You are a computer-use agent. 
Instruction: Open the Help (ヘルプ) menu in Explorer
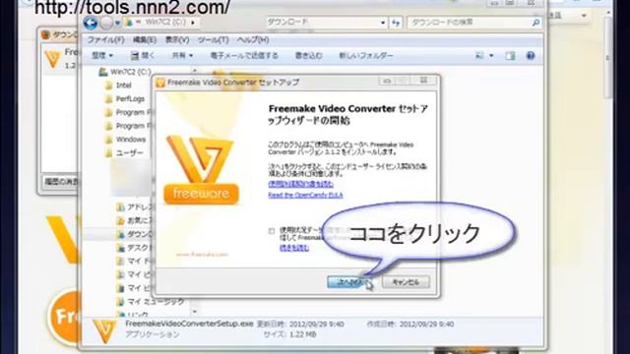[253, 39]
